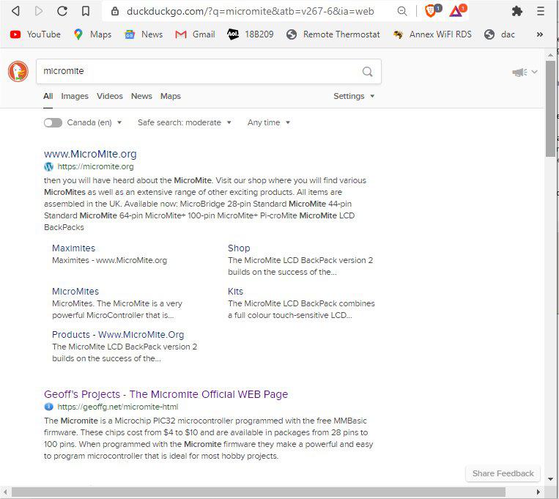Click the DuckDuckGo logo
The height and width of the screenshot is (499, 559).
point(18,71)
